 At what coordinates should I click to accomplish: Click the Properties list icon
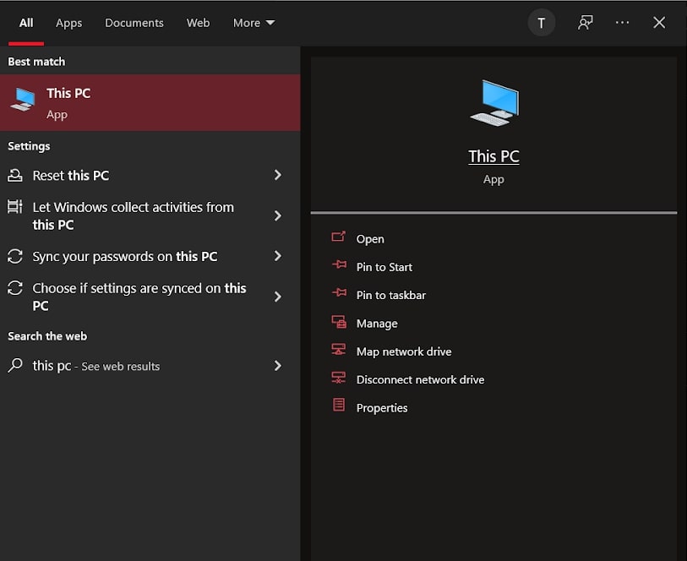339,405
